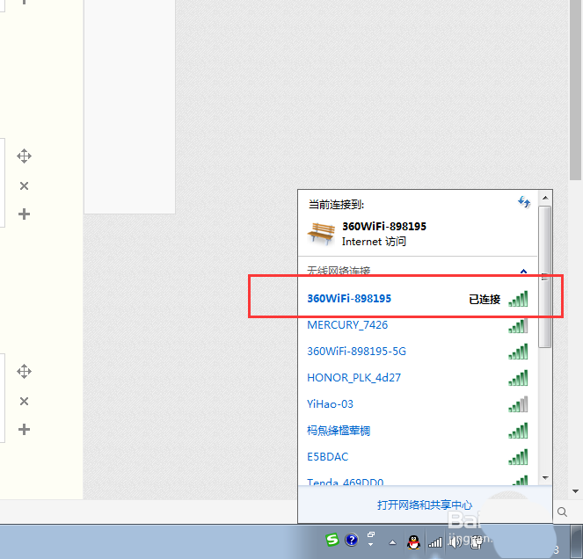Click the show desktop button
Screen dimensions: 583x559
pyautogui.click(x=577, y=542)
